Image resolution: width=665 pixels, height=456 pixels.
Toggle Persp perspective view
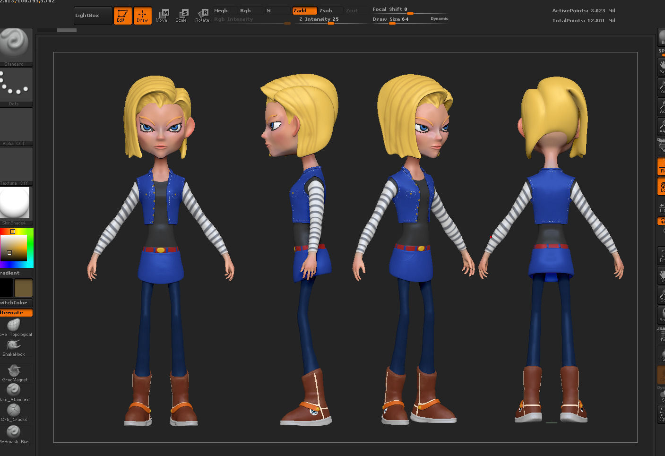(x=662, y=146)
